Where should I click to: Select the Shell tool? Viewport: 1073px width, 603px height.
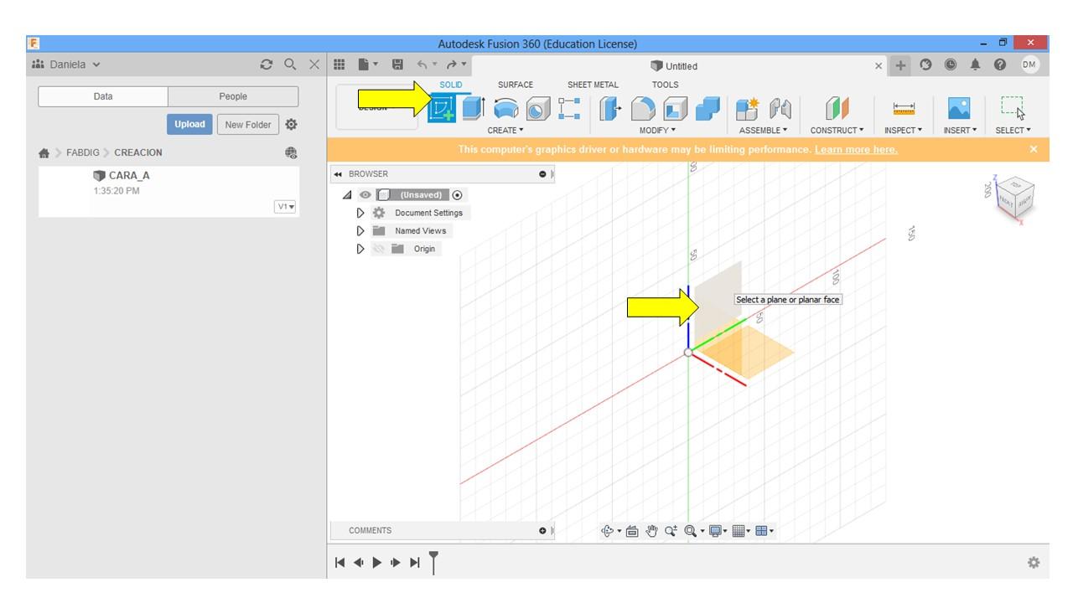pyautogui.click(x=676, y=108)
